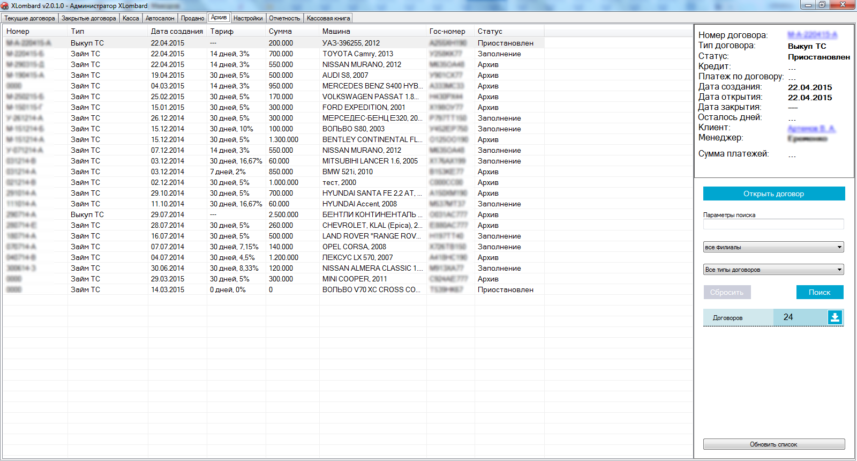
Task: Open the contract number link in details panel
Action: (812, 35)
